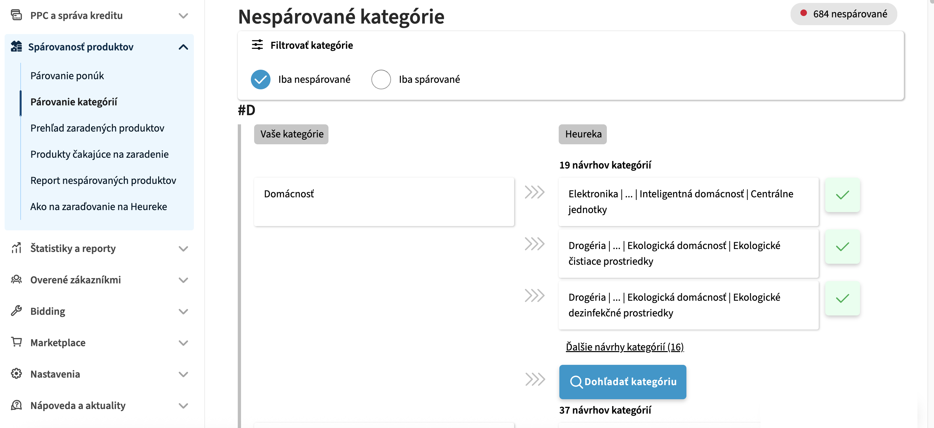Click the Spárovanosť produktov label
The image size is (934, 428).
pos(81,47)
